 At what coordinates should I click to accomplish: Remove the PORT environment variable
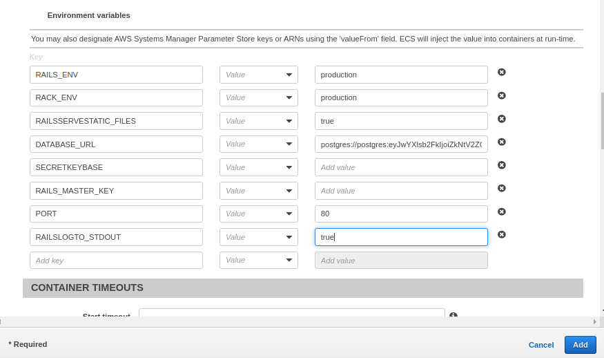[x=502, y=211]
